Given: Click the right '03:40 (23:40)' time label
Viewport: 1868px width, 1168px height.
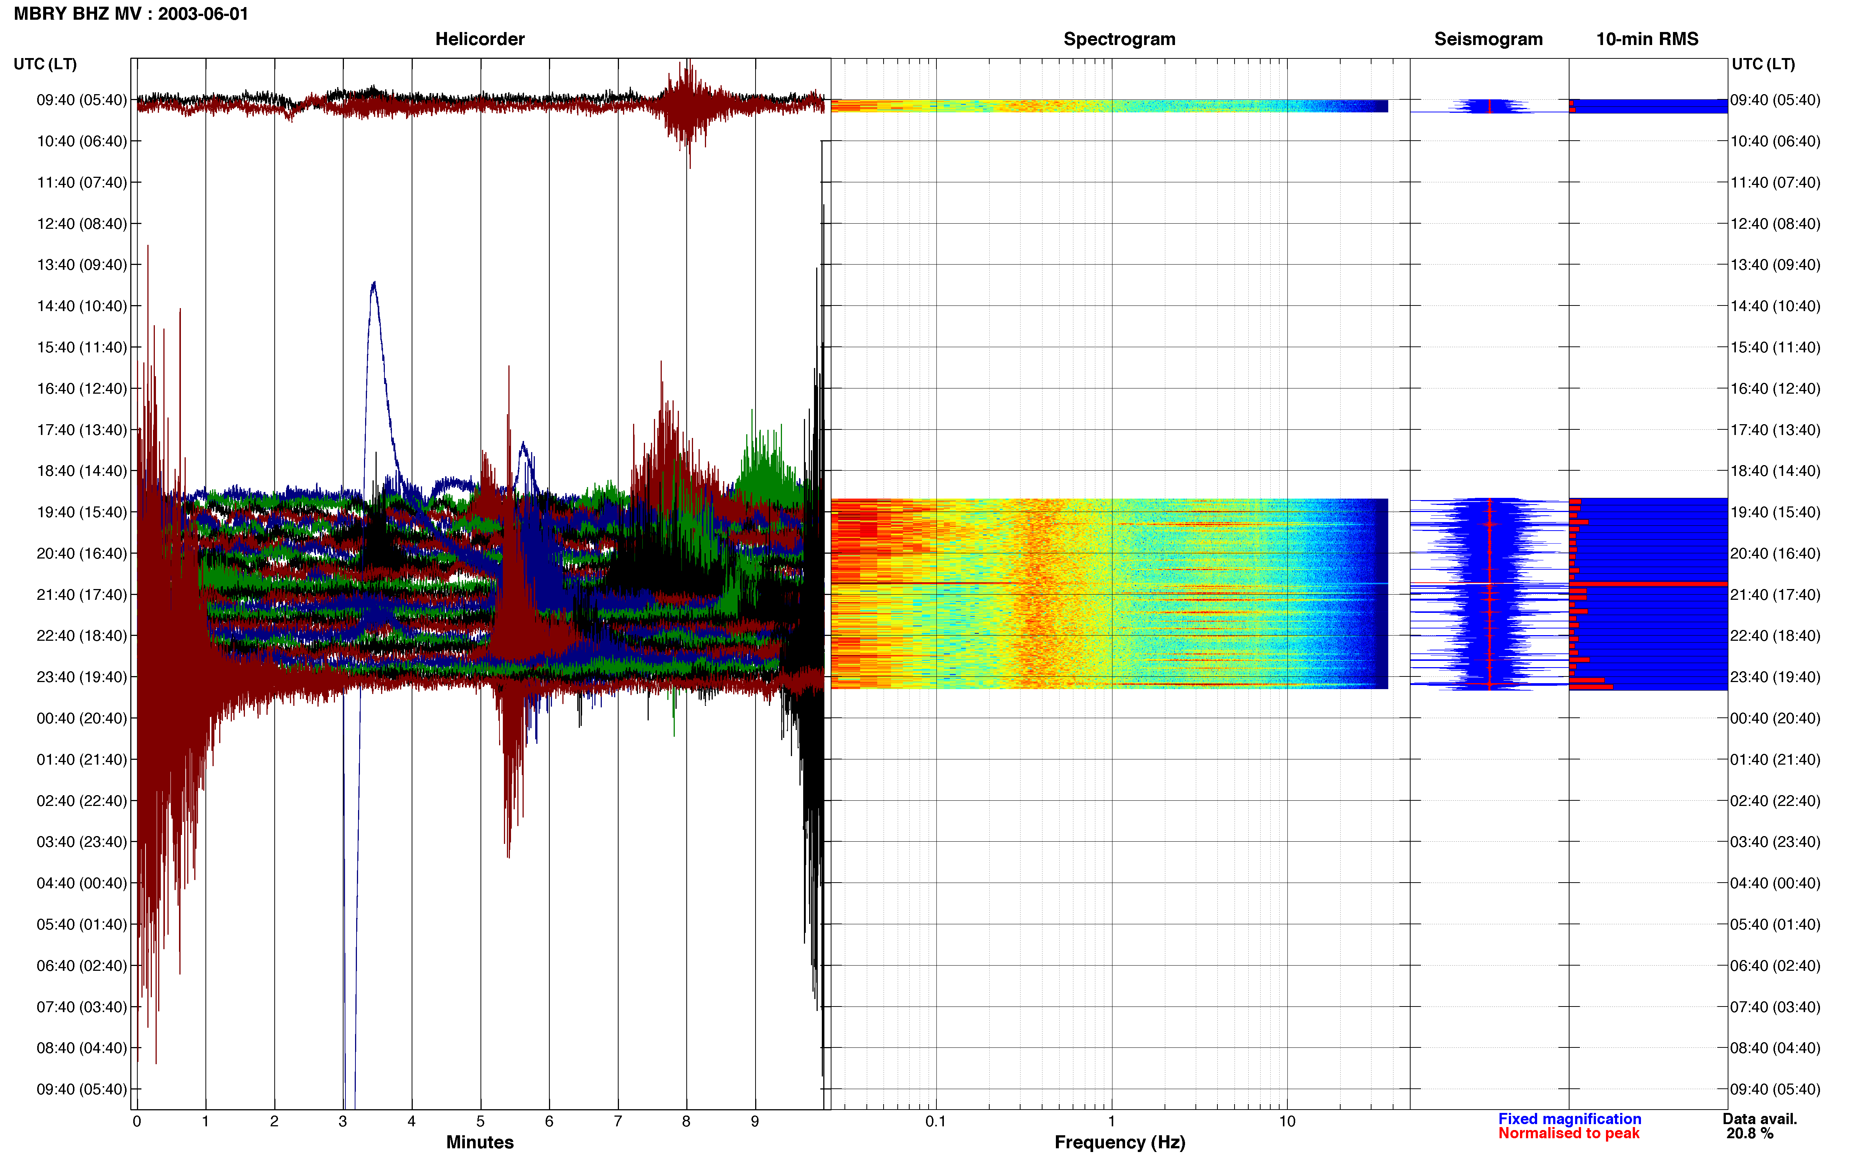Looking at the screenshot, I should (x=1775, y=842).
